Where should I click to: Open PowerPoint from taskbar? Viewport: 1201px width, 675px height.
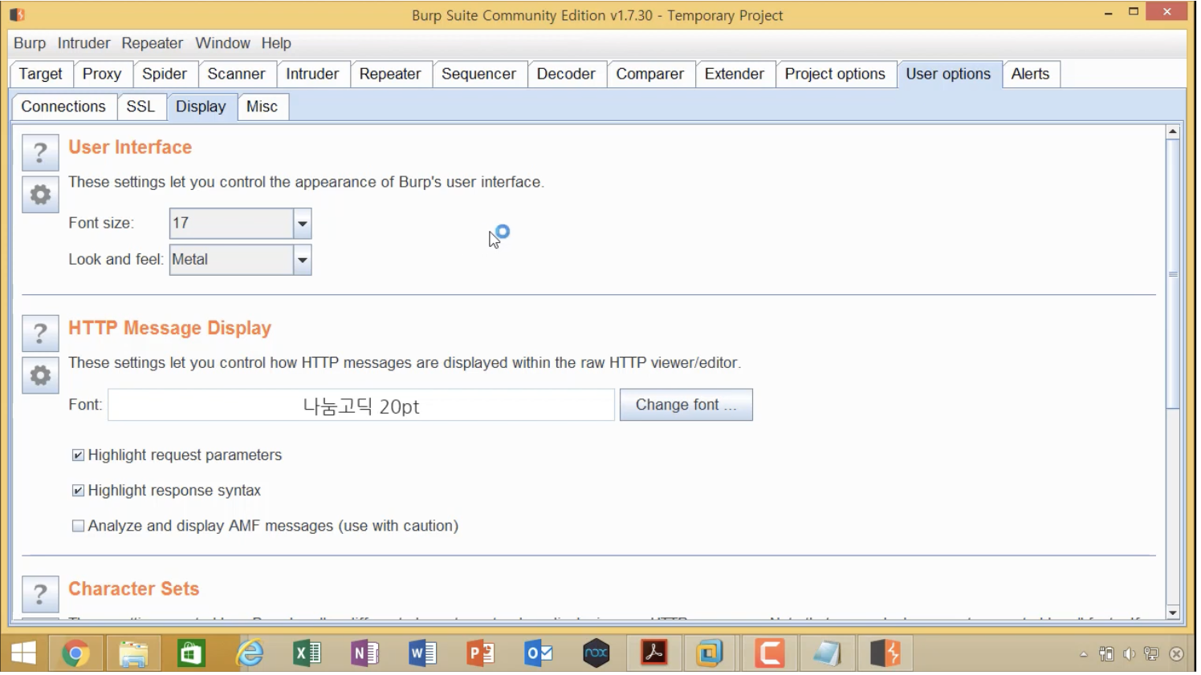pyautogui.click(x=481, y=654)
